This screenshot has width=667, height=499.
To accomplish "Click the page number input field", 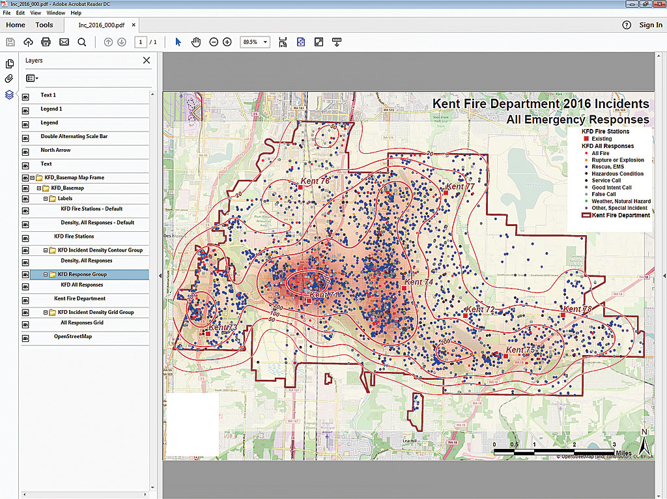I will pyautogui.click(x=140, y=42).
